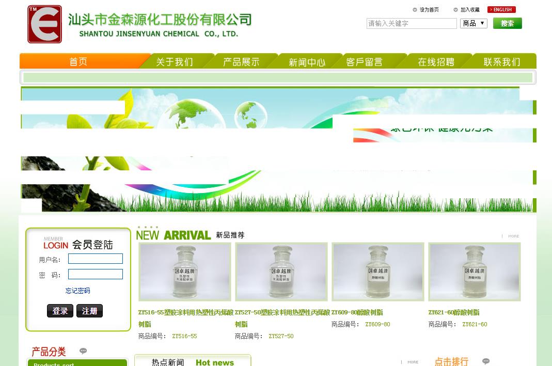Click the 注册 register button
This screenshot has height=366, width=552.
coord(89,311)
